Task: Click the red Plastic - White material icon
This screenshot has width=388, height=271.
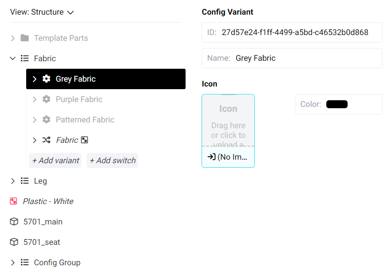Action: (x=13, y=201)
